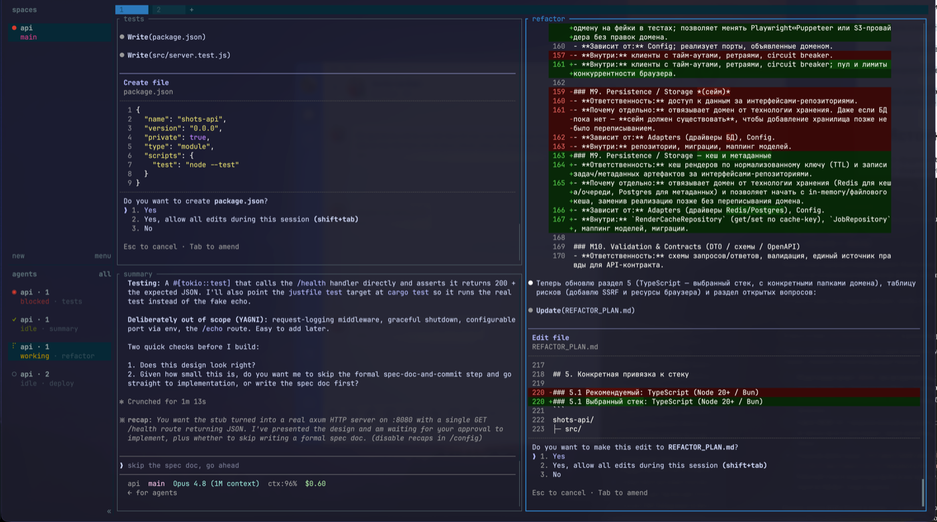Click the '### M10. Validation & Contracts' heading line
The image size is (937, 522).
[x=687, y=247]
